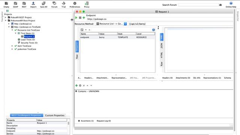Viewport: 240px width, 135px height.
Task: Collapse Test Steps (1) node
Action: point(16,33)
